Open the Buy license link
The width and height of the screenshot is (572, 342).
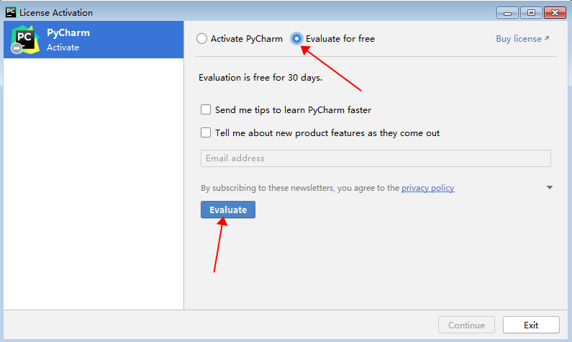522,39
